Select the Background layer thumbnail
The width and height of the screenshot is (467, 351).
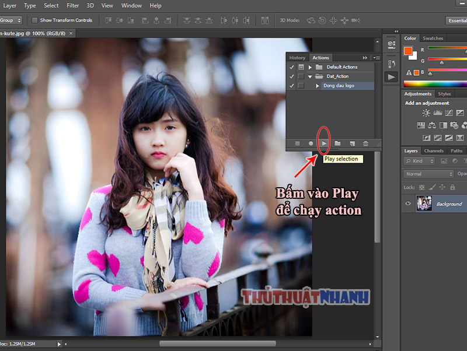424,203
